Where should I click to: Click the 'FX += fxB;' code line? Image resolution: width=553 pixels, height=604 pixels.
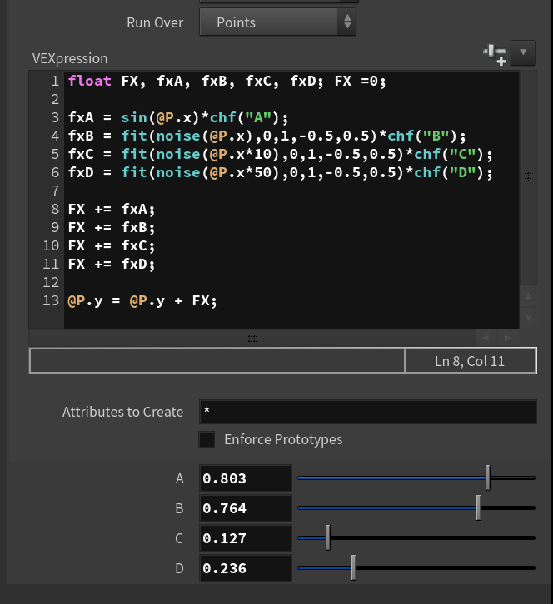click(112, 227)
